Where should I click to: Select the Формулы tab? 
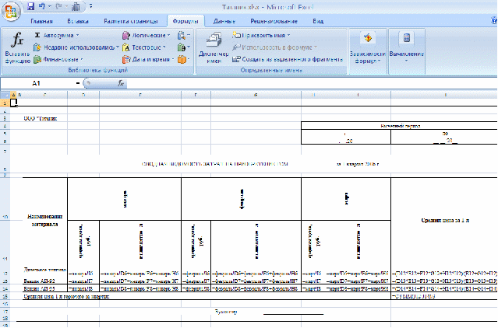(185, 21)
